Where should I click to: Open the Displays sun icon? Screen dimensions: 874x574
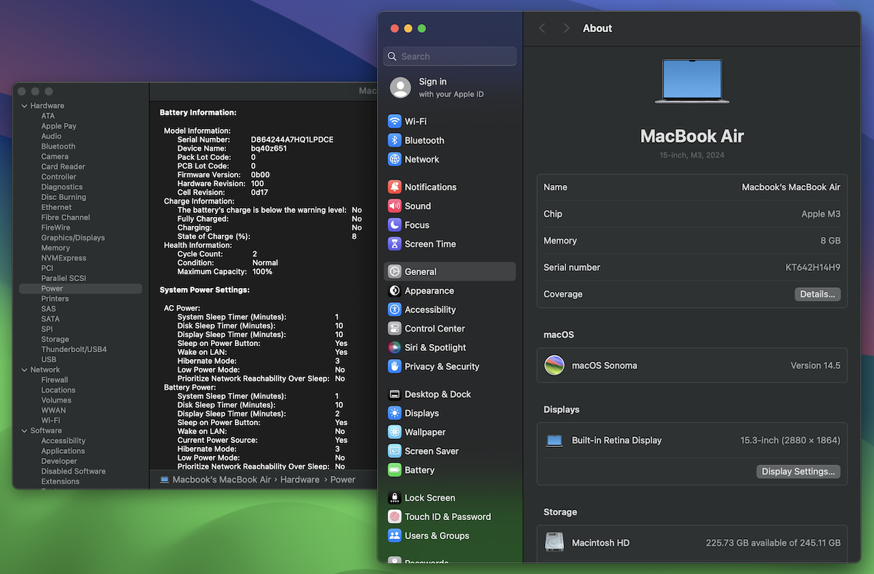(x=395, y=414)
